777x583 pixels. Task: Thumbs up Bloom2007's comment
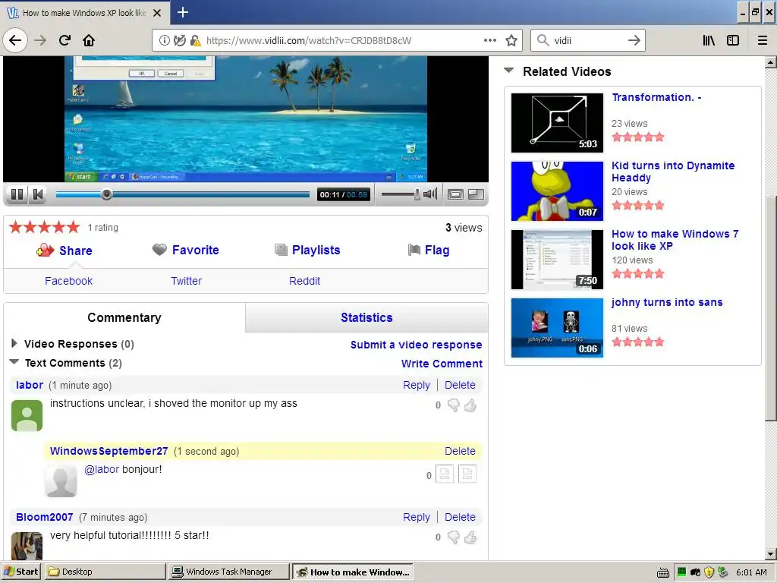coord(470,537)
